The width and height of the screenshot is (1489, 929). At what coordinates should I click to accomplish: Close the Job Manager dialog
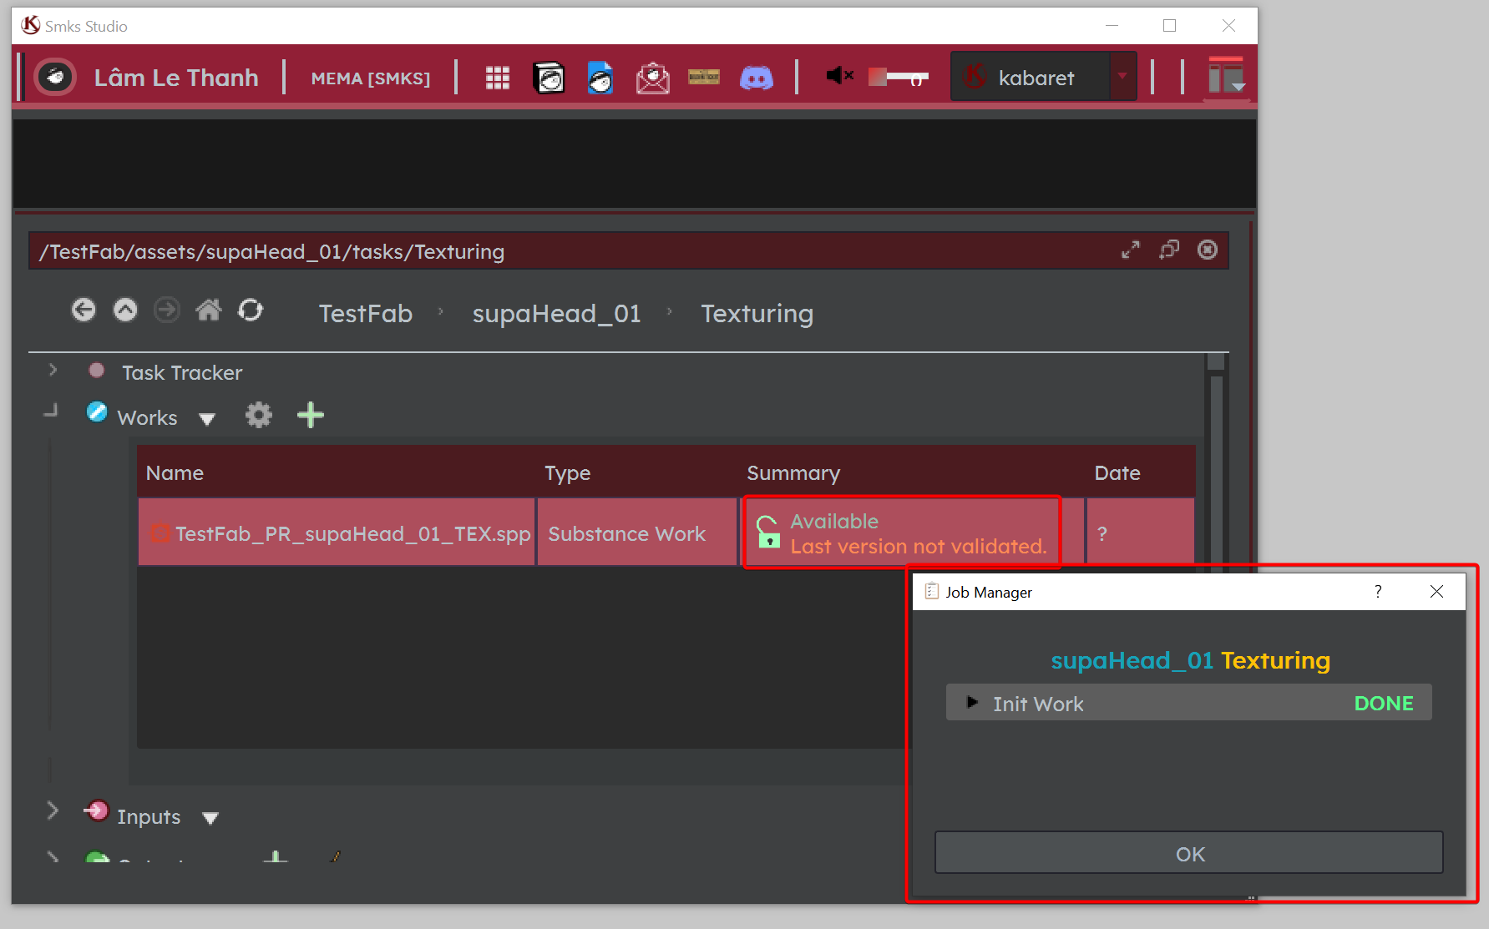1436,591
